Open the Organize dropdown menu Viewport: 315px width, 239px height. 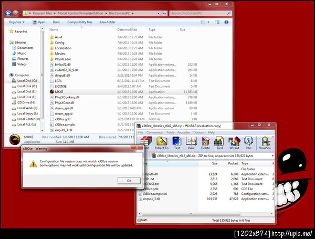pyautogui.click(x=17, y=22)
